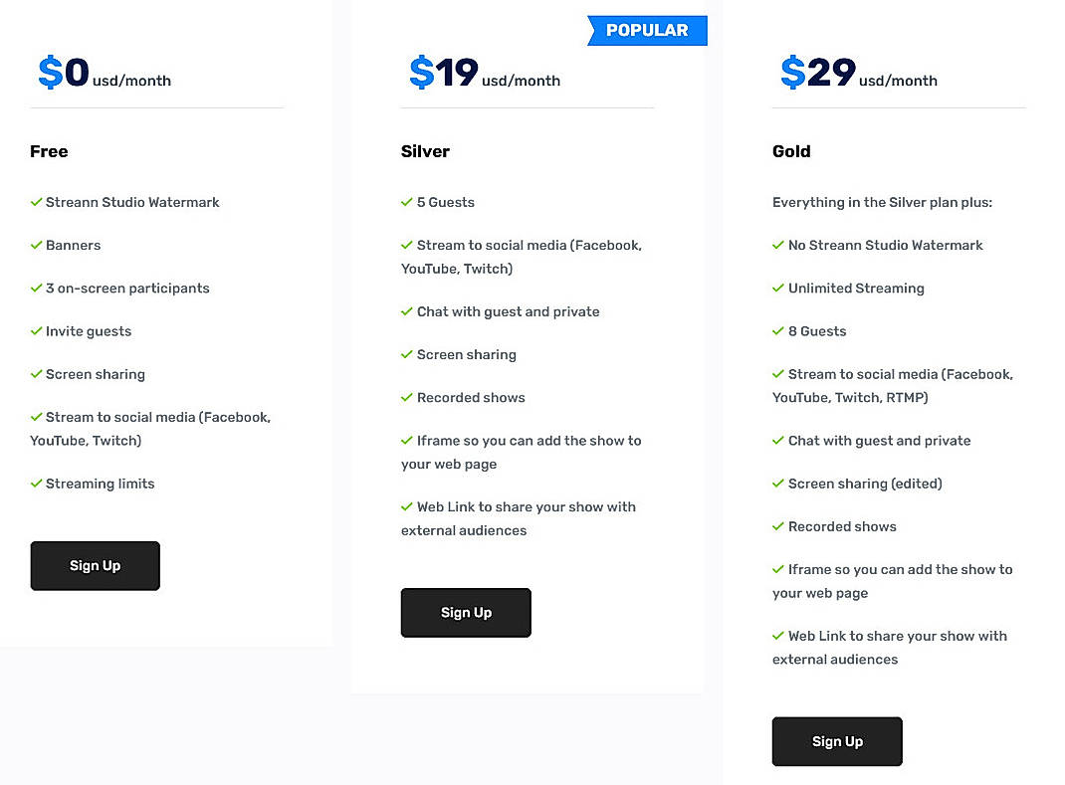Click the checkmark beside Invite guests
The width and height of the screenshot is (1065, 785).
point(37,331)
